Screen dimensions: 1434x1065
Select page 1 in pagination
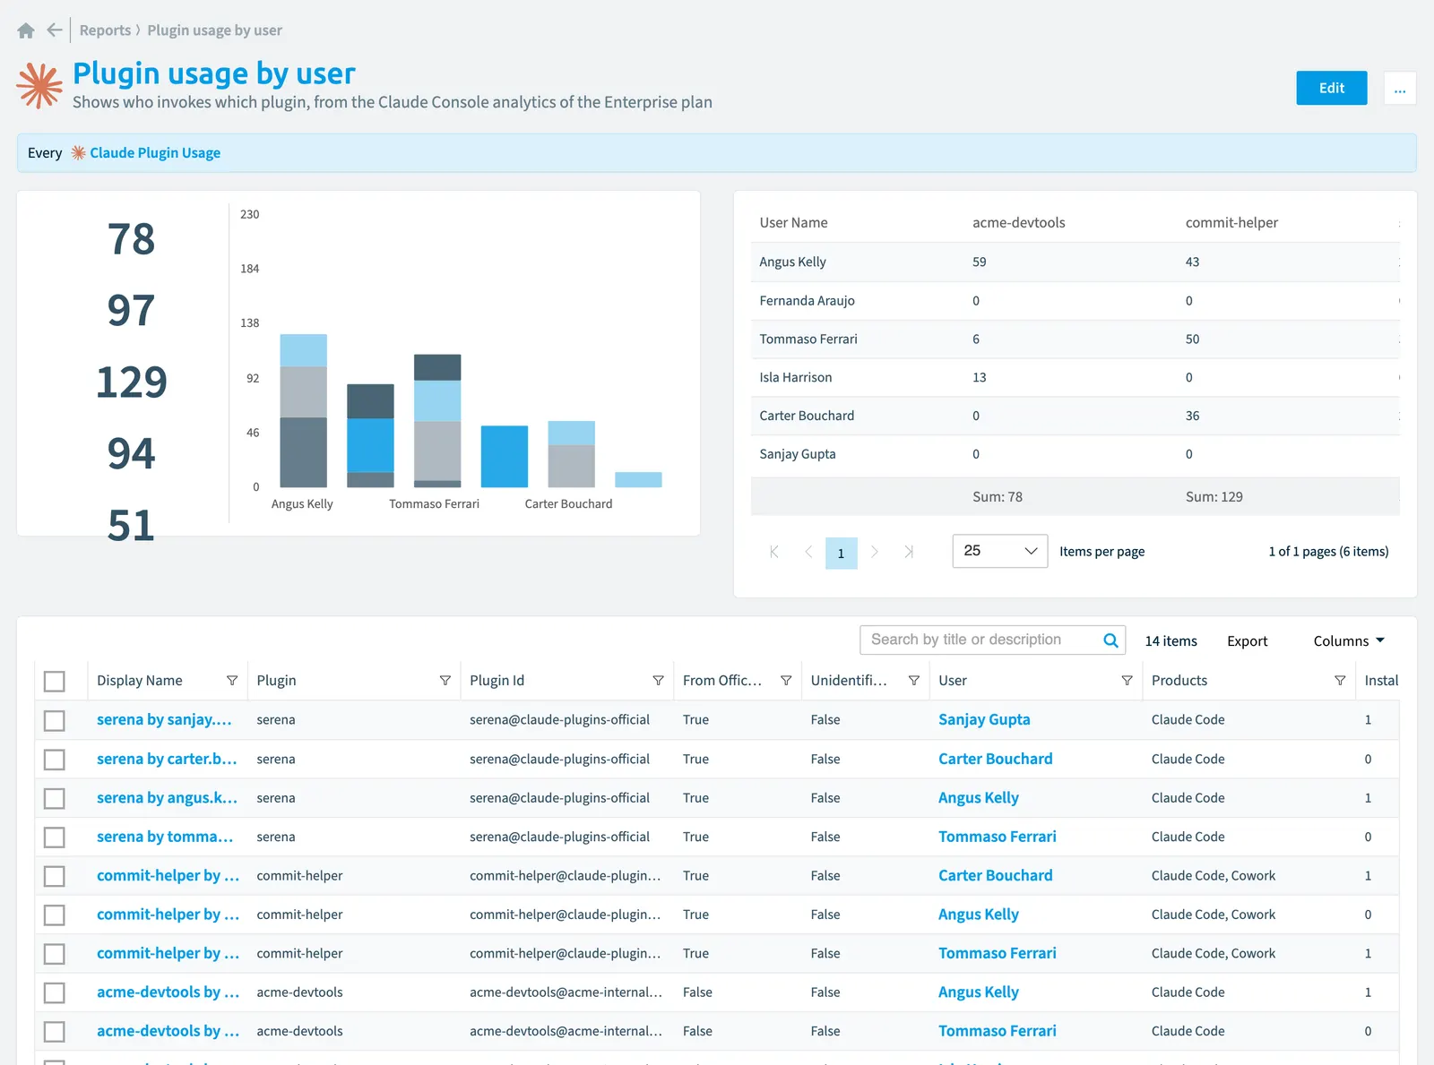842,553
